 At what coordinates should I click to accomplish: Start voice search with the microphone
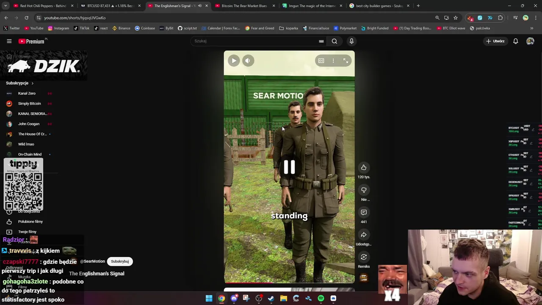351,41
